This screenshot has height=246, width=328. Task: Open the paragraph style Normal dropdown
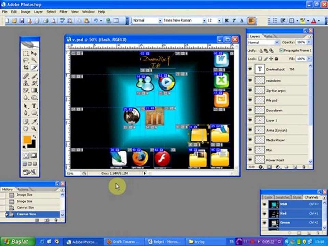pos(160,20)
